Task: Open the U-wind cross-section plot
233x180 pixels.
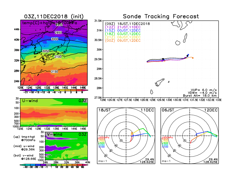Action: tap(54, 112)
